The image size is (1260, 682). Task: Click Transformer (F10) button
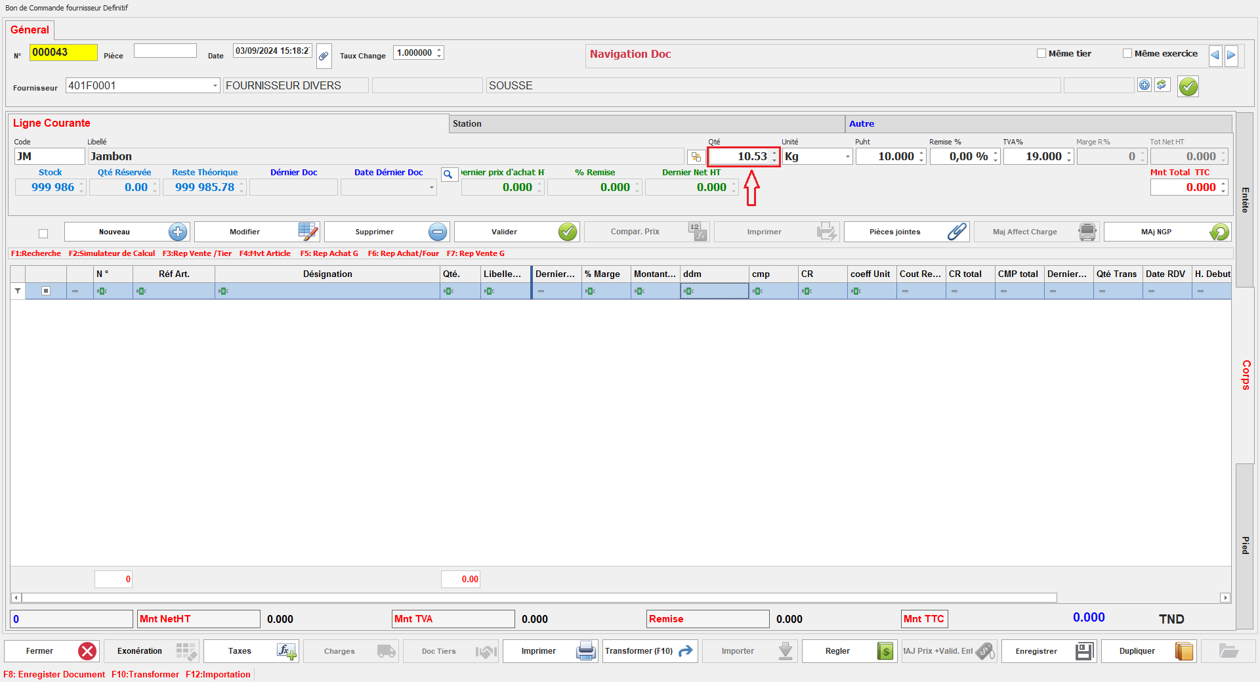[x=650, y=651]
